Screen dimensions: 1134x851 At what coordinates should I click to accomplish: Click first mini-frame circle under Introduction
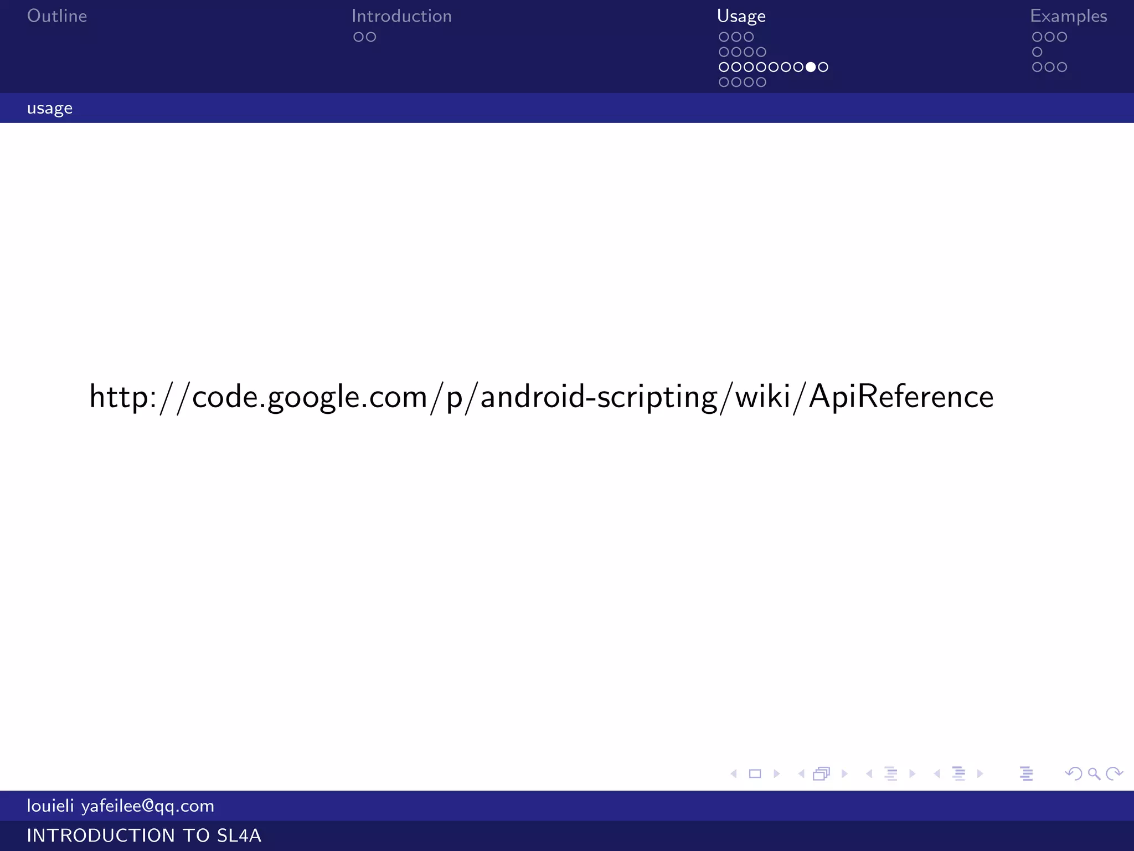[359, 37]
